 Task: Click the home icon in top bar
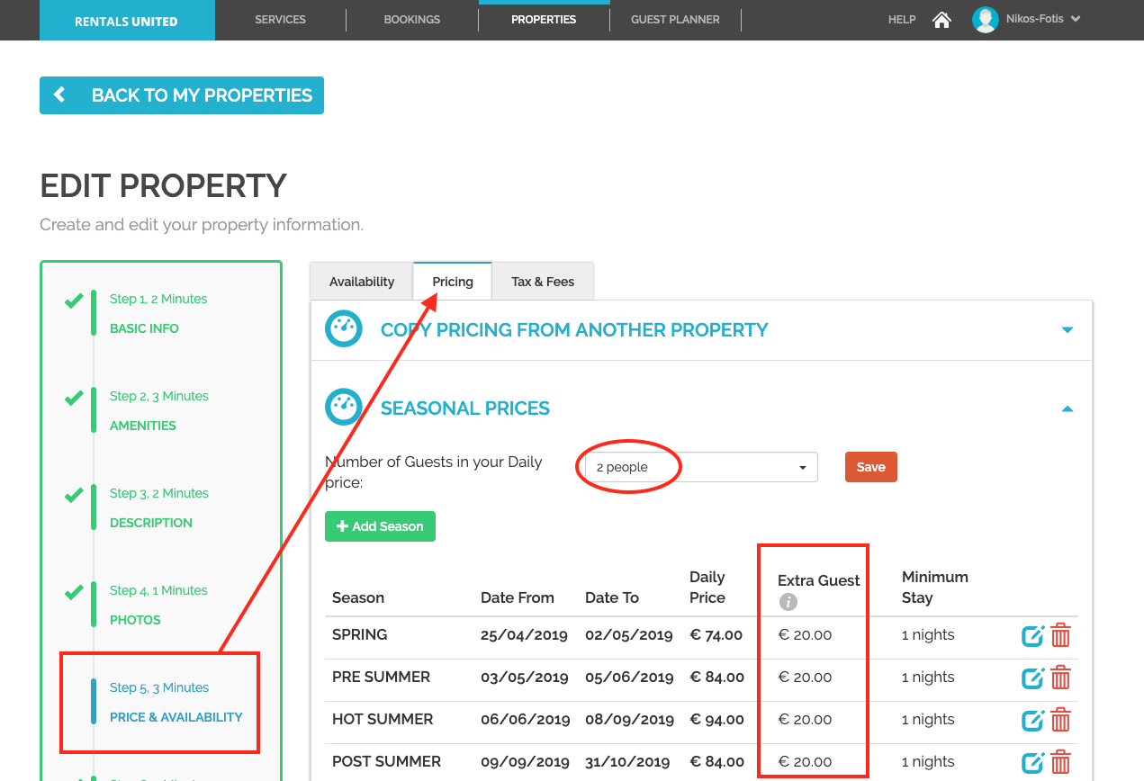[941, 20]
